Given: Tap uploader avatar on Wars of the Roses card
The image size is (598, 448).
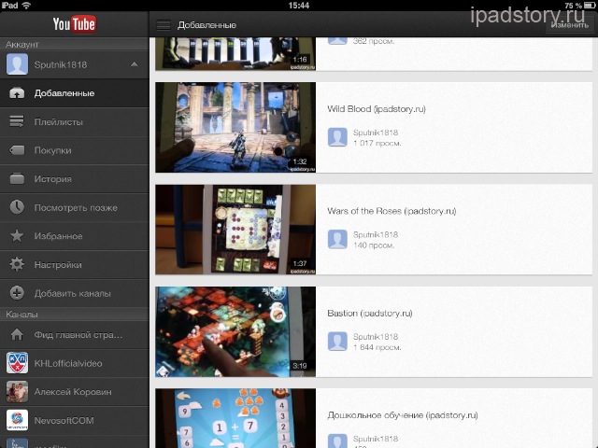Looking at the screenshot, I should click(x=337, y=239).
